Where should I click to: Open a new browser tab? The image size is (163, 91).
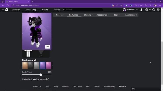[32, 2]
